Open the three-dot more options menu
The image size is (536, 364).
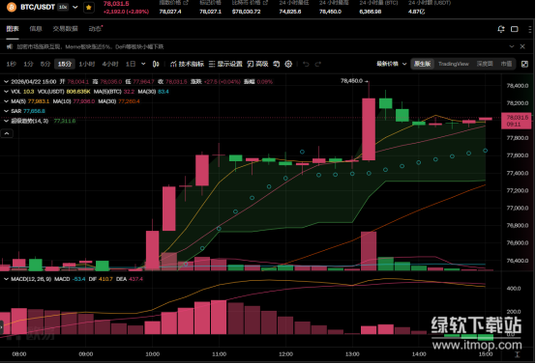pyautogui.click(x=529, y=29)
